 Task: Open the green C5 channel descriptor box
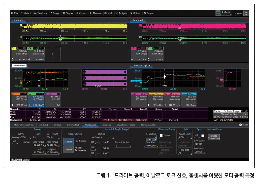tap(155, 54)
